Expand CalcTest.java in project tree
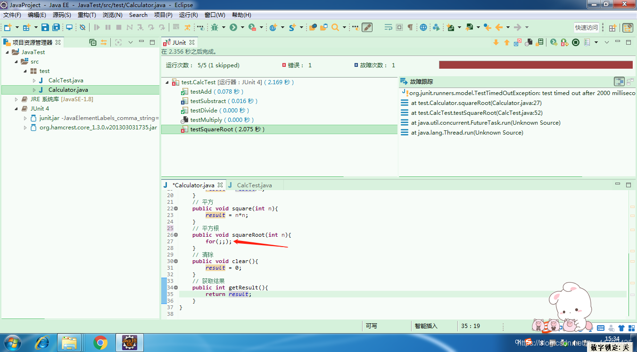Image resolution: width=637 pixels, height=352 pixels. click(x=34, y=80)
